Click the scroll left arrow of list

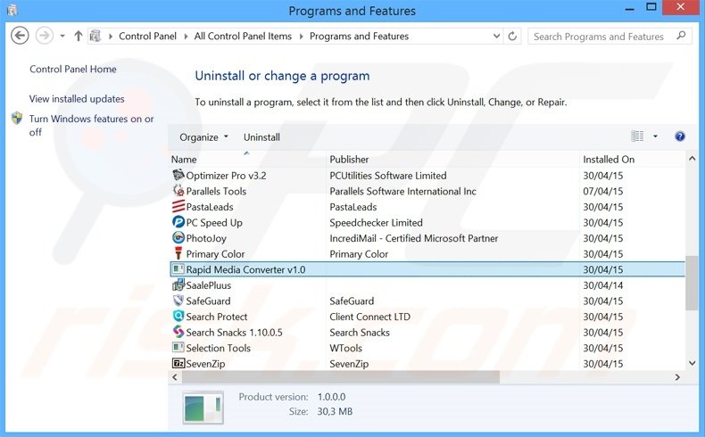pos(175,377)
